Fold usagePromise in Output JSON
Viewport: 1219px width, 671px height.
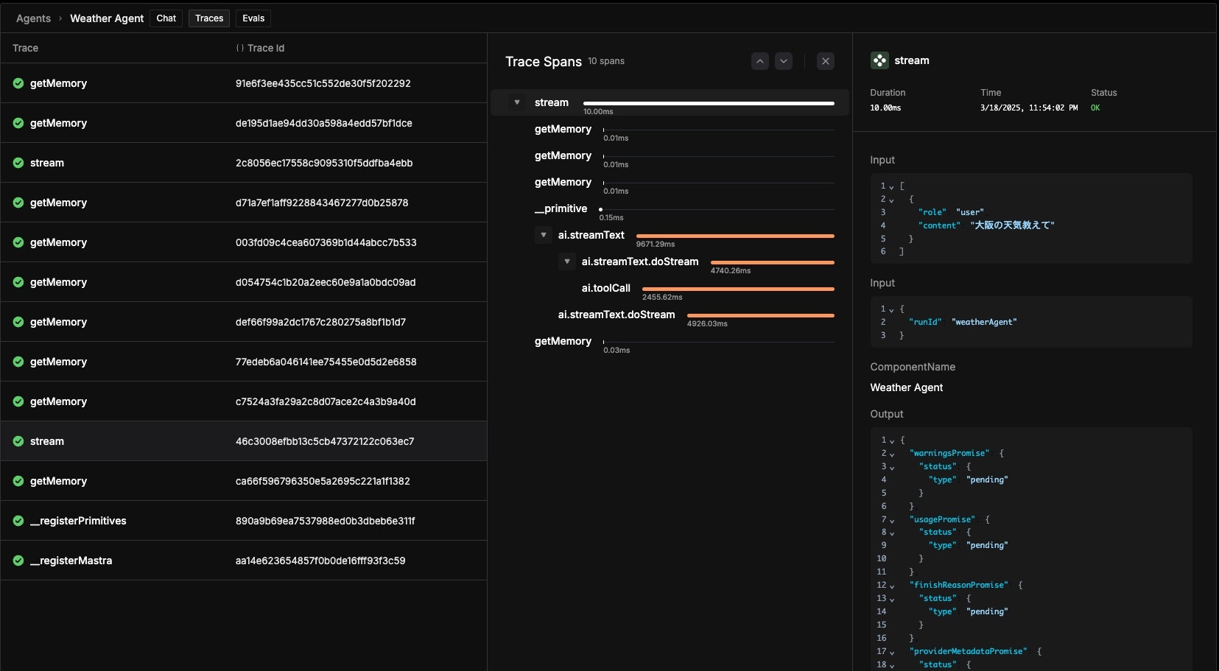pyautogui.click(x=891, y=520)
